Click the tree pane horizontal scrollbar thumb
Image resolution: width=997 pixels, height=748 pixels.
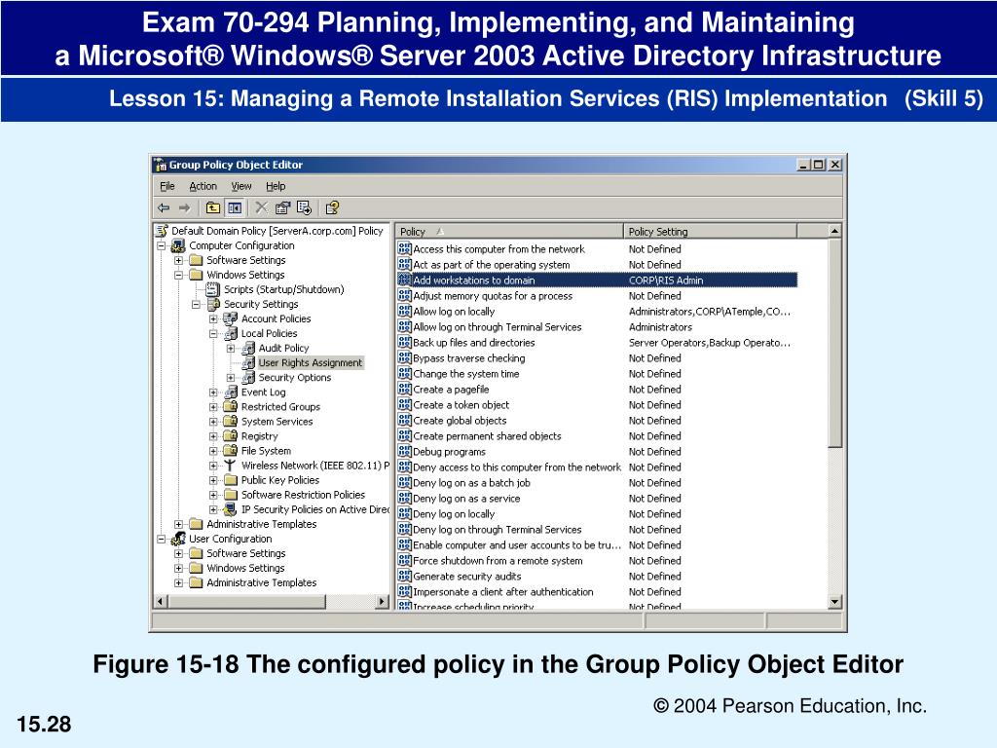pos(246,601)
